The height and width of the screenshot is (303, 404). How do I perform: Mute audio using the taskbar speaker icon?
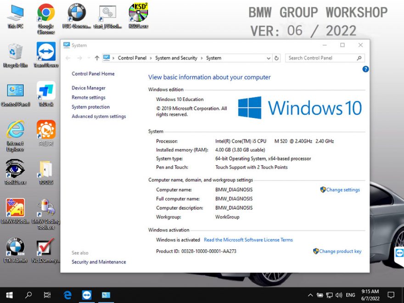pyautogui.click(x=339, y=295)
